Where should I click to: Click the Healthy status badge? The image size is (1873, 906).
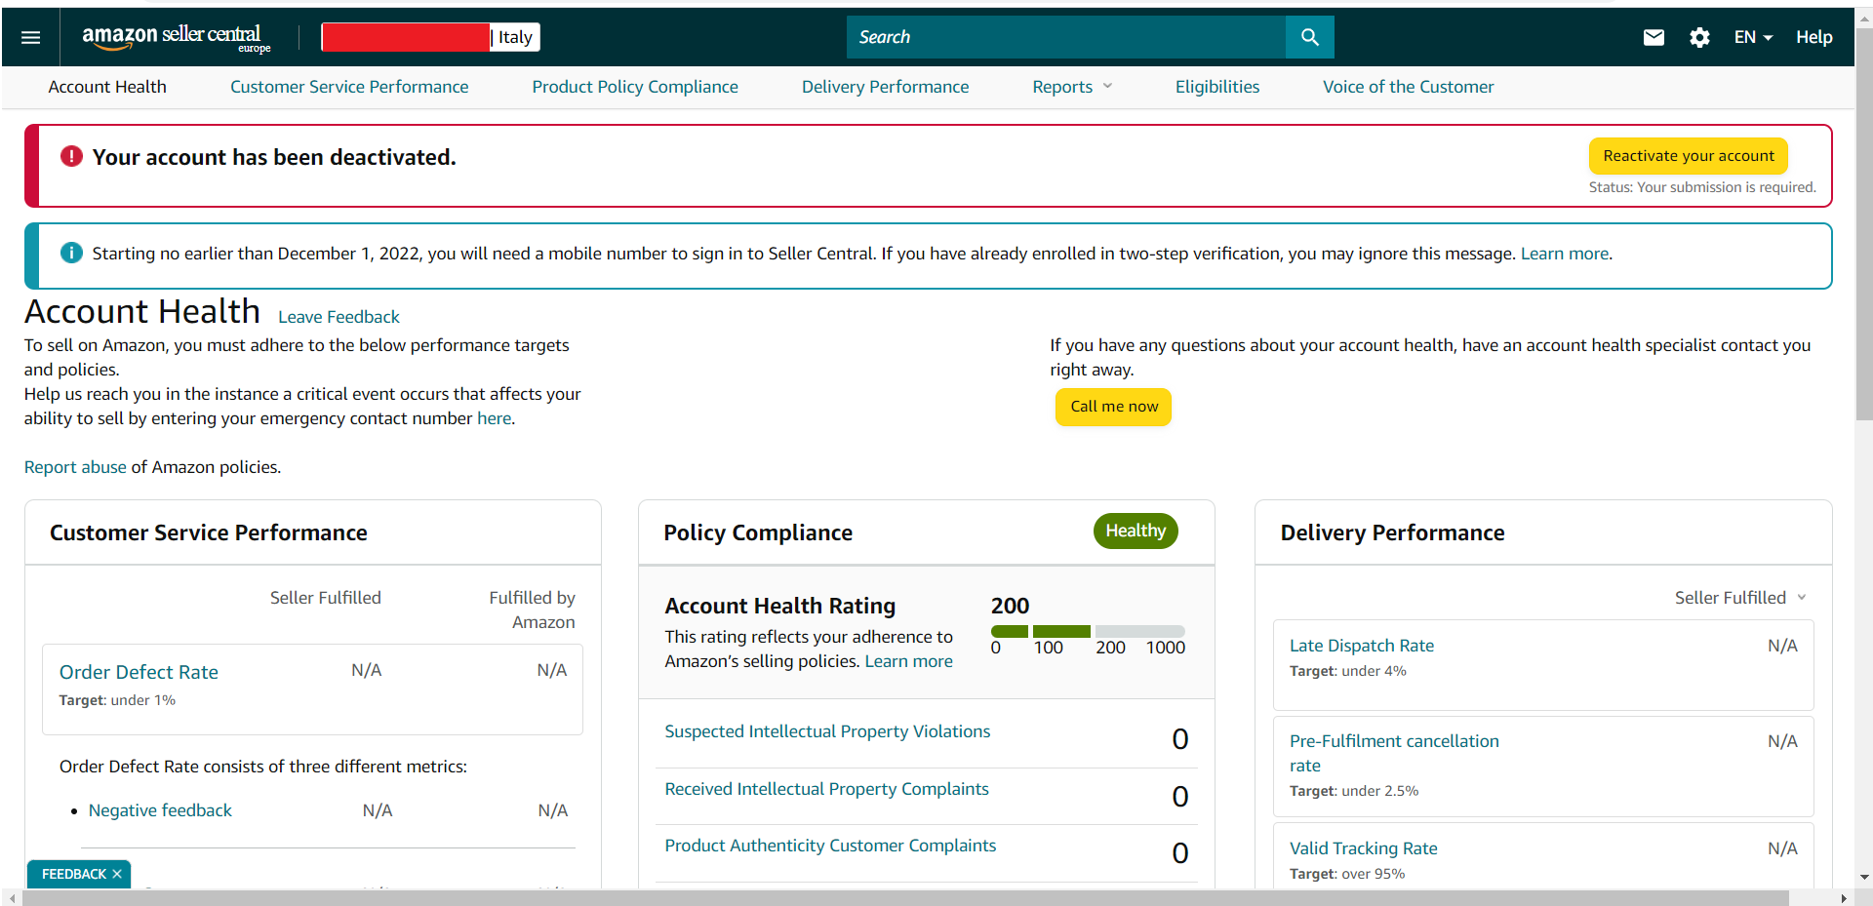click(1136, 531)
